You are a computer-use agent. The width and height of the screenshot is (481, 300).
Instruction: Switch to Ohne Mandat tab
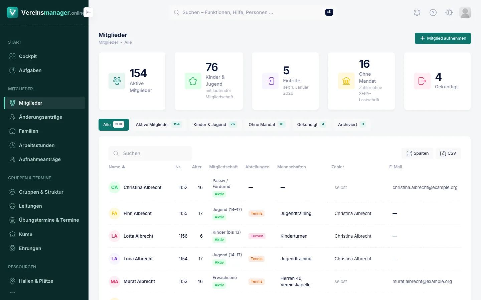click(x=267, y=125)
